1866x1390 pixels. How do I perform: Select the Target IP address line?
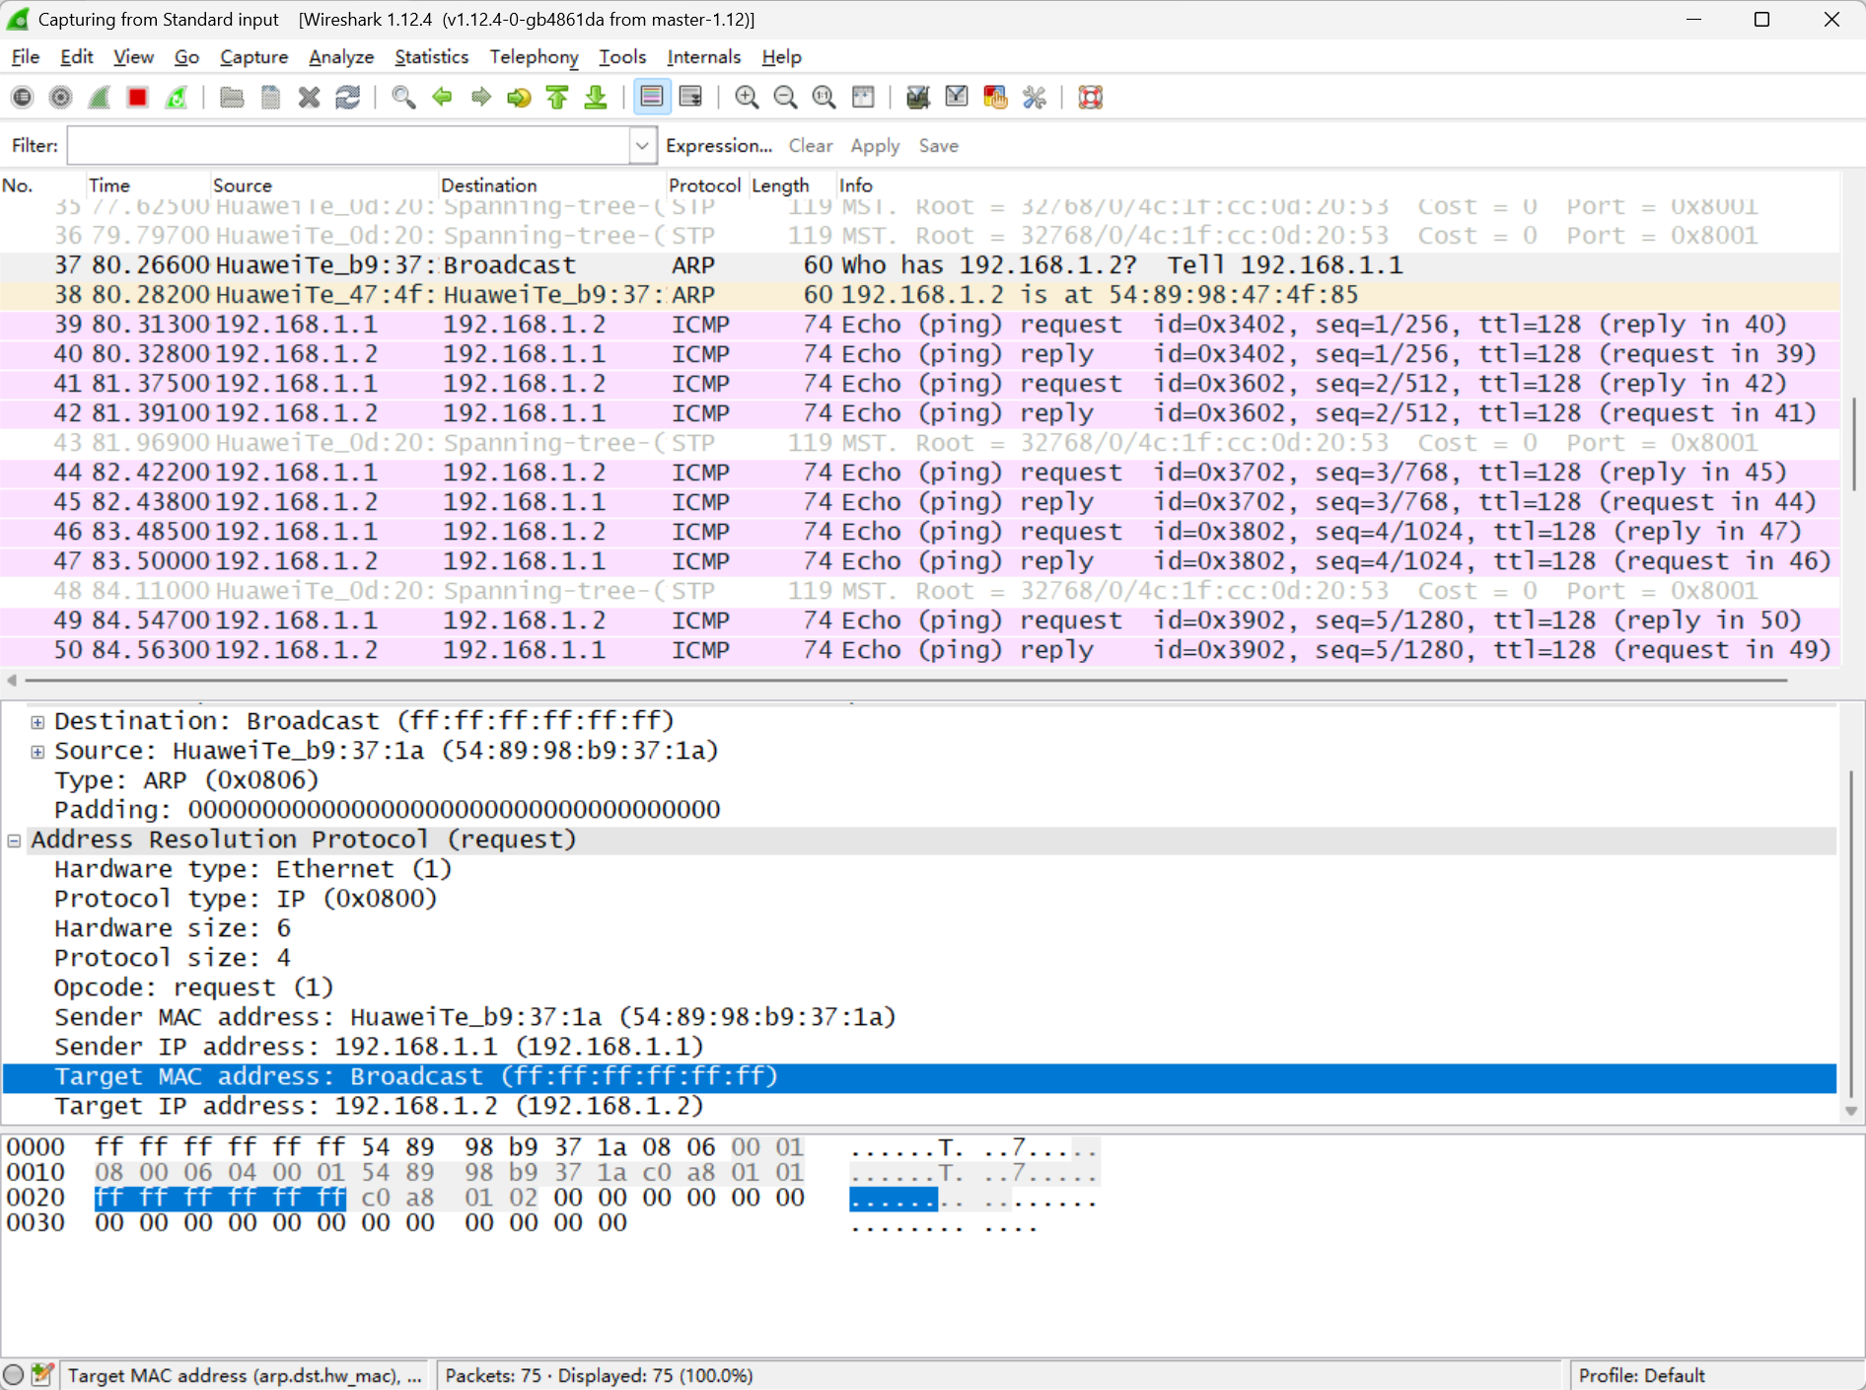[380, 1106]
